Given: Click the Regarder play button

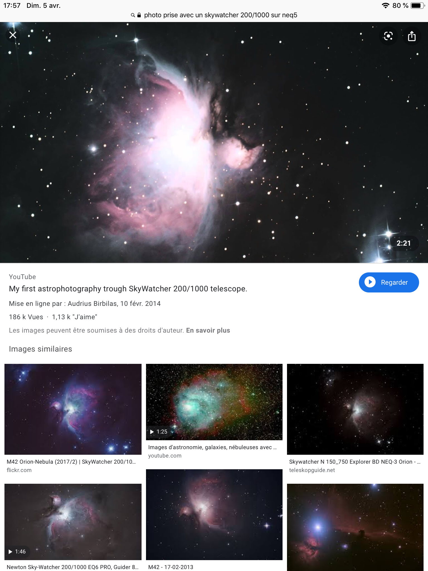Looking at the screenshot, I should click(x=389, y=282).
